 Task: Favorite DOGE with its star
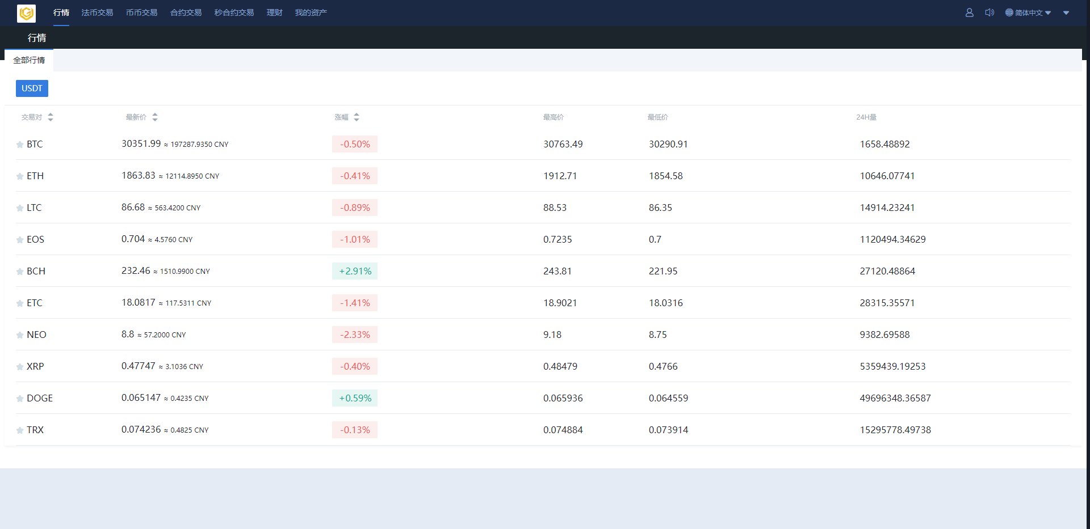20,399
